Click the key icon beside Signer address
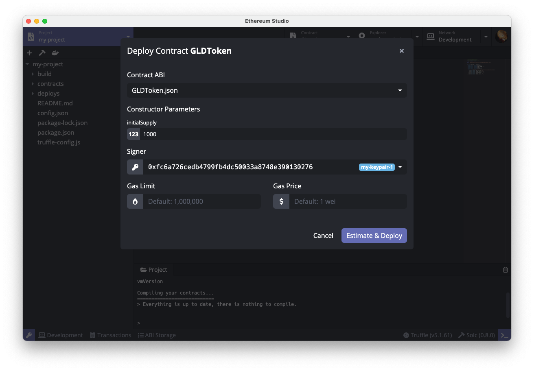Image resolution: width=534 pixels, height=371 pixels. [135, 167]
